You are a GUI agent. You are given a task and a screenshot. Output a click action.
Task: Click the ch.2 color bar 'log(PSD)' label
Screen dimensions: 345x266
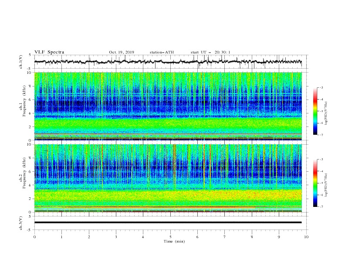[x=326, y=185]
